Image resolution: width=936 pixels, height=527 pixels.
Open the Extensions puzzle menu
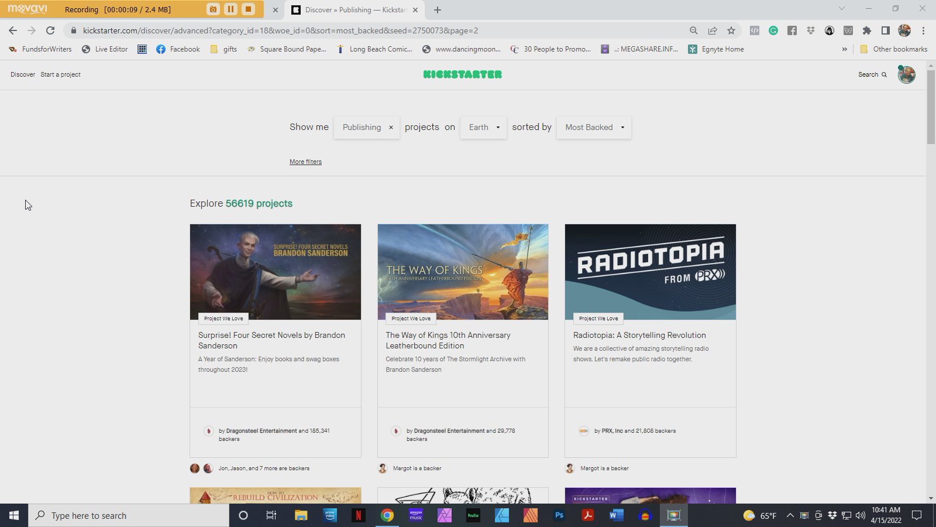(x=867, y=30)
